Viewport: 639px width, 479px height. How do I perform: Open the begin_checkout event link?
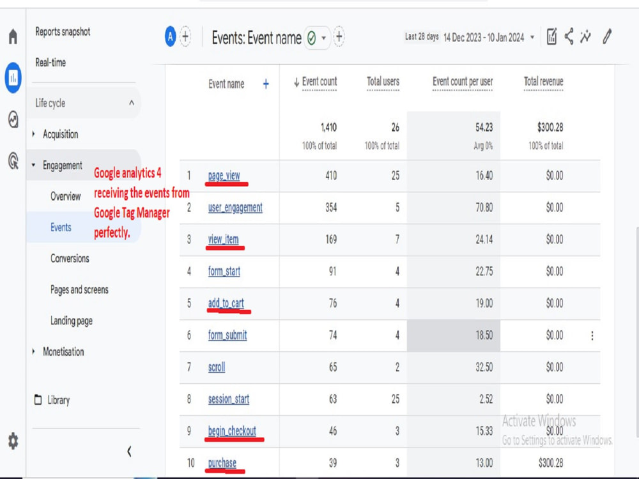click(x=232, y=431)
